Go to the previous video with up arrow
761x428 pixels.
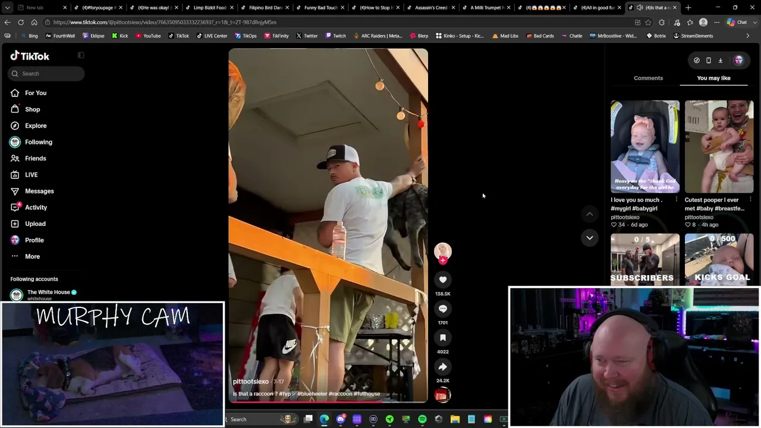[x=590, y=214]
